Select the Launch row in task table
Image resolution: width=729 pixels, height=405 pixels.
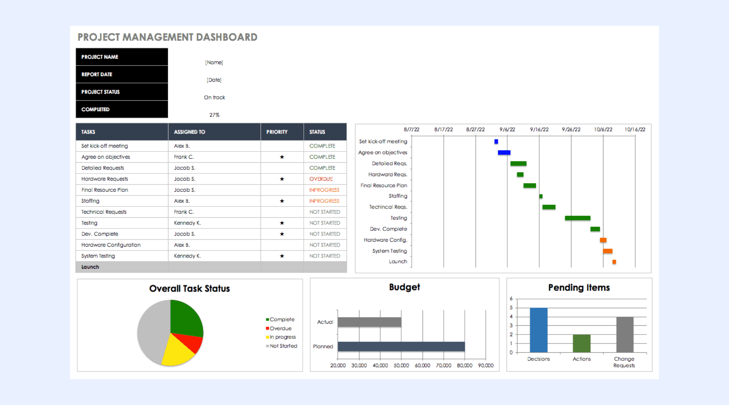tap(211, 267)
